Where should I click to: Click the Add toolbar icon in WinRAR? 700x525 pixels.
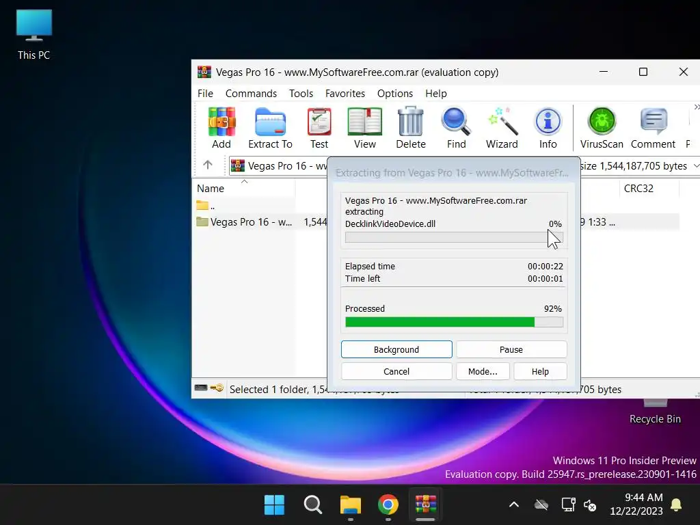point(221,127)
